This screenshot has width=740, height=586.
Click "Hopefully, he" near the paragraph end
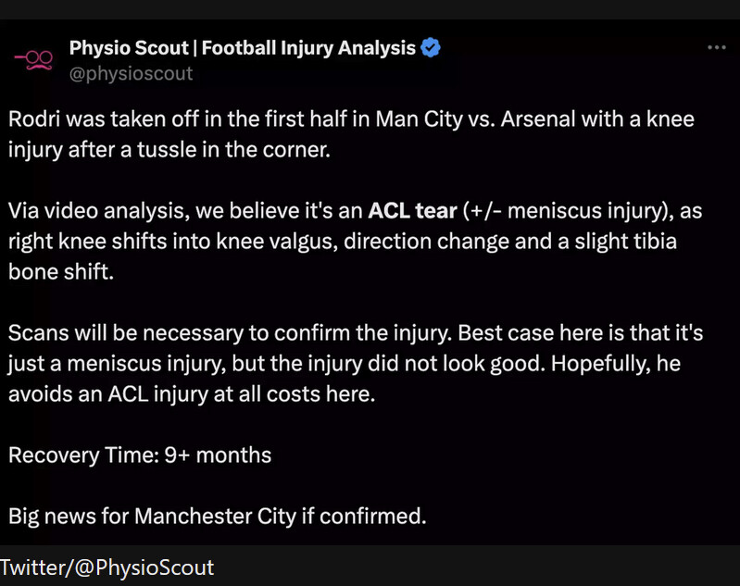coord(616,364)
